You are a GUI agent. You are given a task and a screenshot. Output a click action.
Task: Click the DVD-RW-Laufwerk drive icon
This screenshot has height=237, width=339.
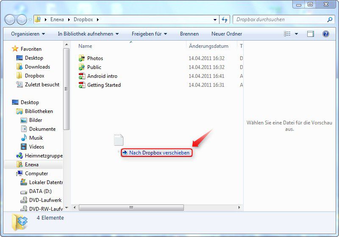(24, 209)
